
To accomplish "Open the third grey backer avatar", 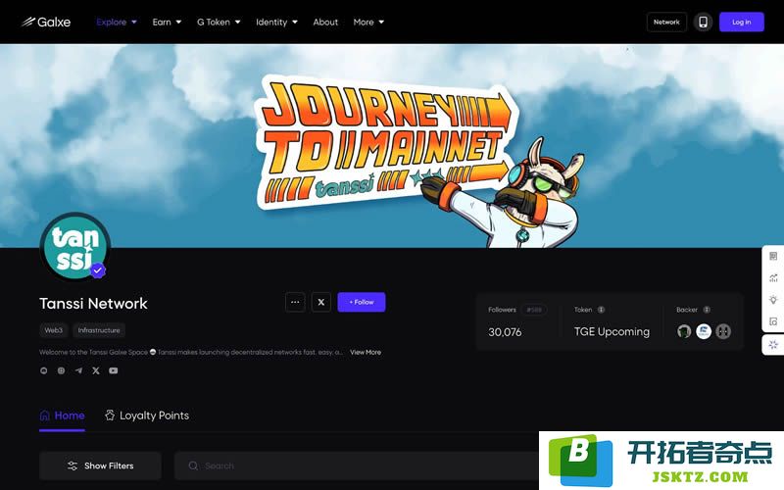I will [x=723, y=331].
